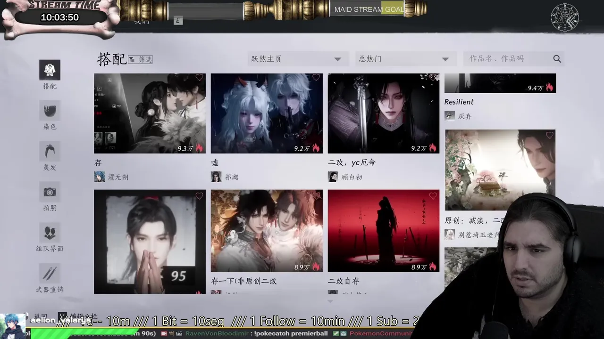Click the round emblem logo top right
The width and height of the screenshot is (604, 339).
[x=565, y=17]
